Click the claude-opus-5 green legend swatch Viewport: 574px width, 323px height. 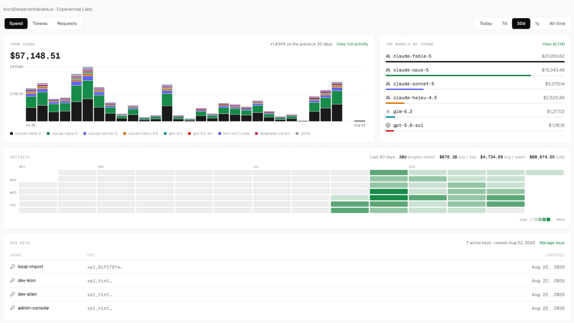48,134
